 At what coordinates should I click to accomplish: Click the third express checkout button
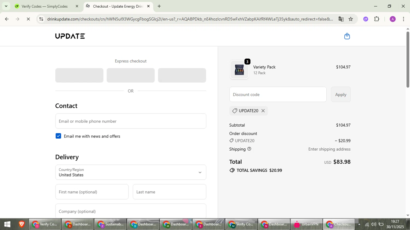click(182, 75)
